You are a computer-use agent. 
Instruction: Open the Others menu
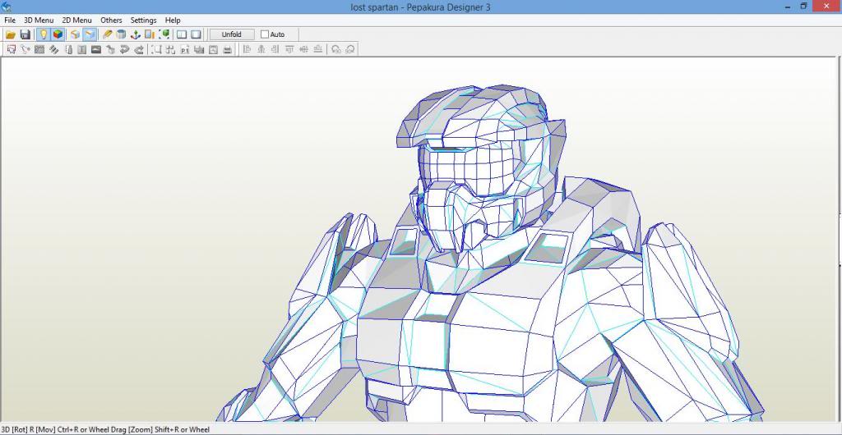111,20
